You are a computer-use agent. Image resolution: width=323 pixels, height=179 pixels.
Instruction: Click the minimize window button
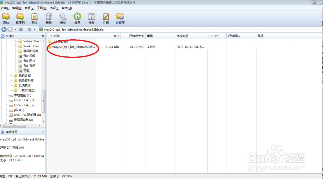314,3
